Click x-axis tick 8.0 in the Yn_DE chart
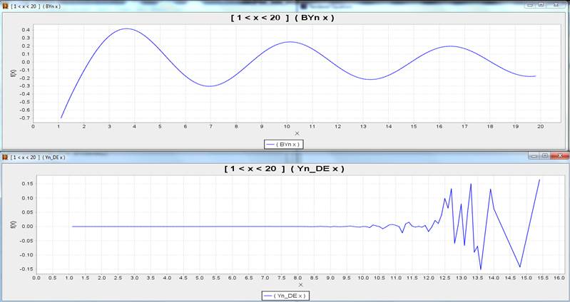This screenshot has width=570, height=302. point(297,278)
